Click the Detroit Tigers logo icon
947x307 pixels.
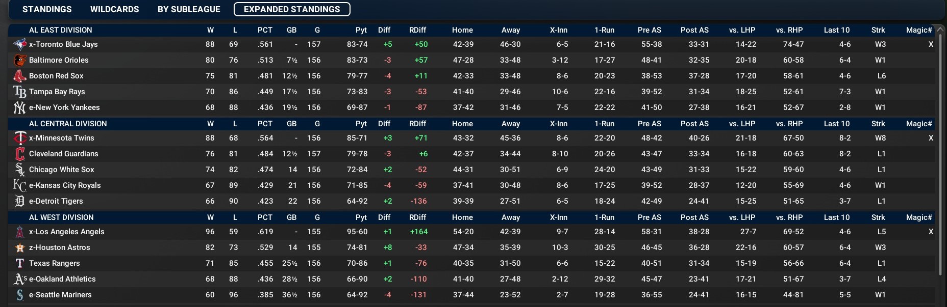19,201
